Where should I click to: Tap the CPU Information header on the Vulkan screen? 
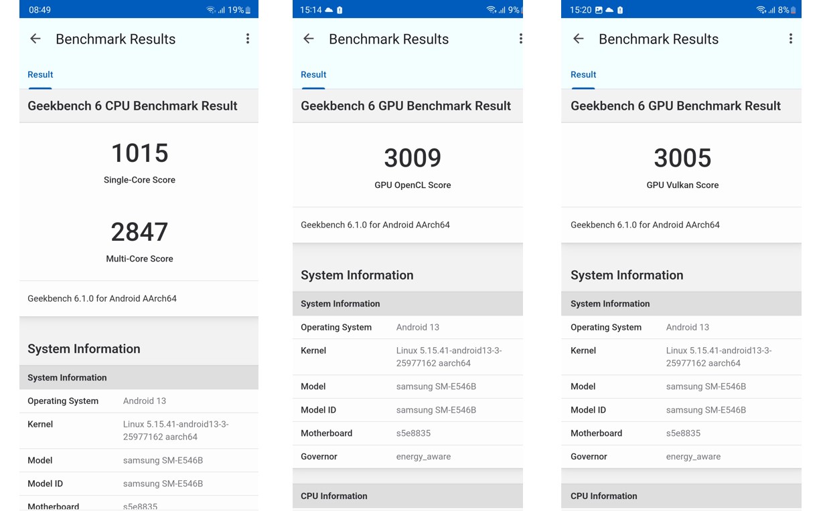(x=681, y=496)
